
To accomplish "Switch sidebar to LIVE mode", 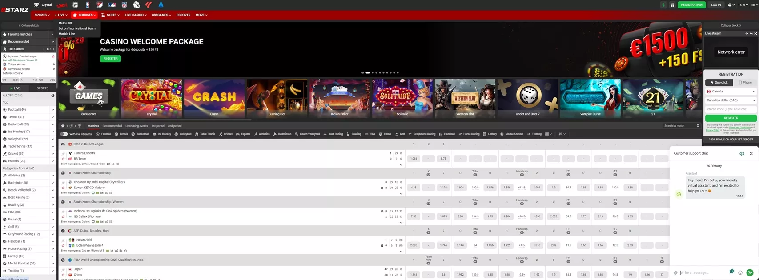I will pyautogui.click(x=15, y=88).
